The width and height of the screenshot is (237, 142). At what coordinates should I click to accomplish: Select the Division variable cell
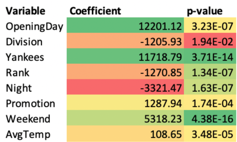click(24, 42)
